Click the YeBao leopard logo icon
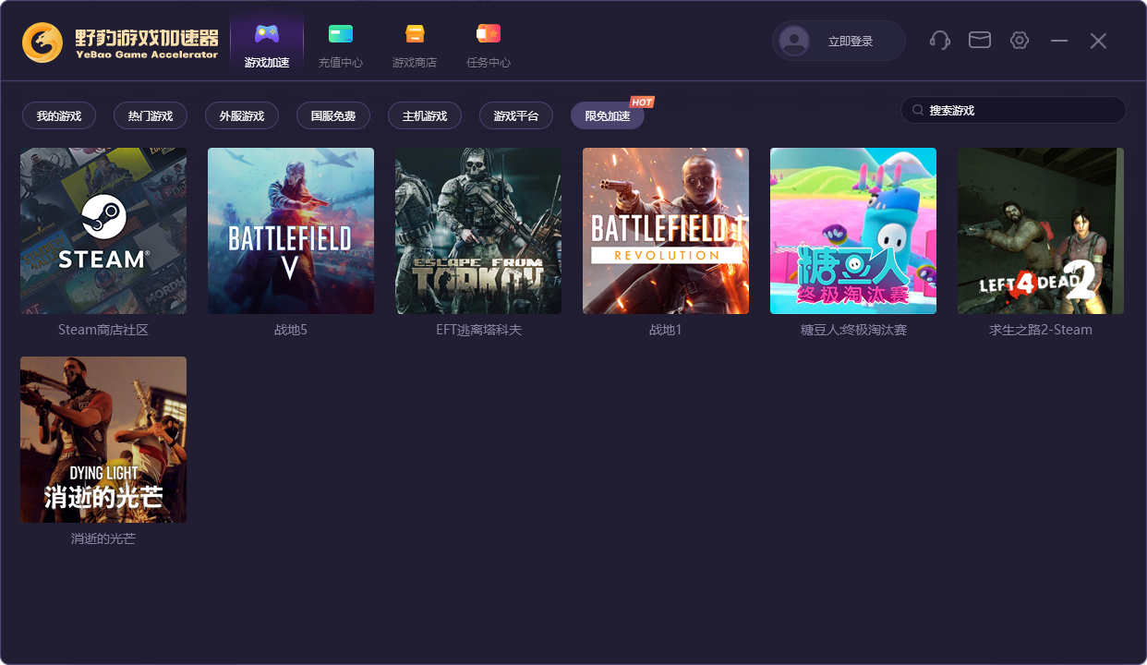Viewport: 1147px width, 665px height. [x=42, y=42]
